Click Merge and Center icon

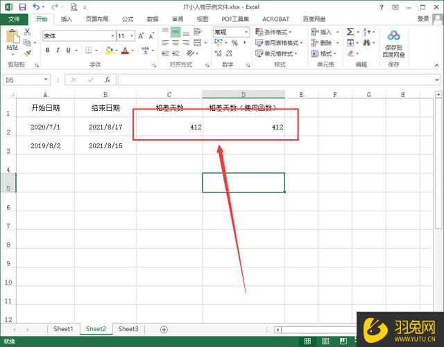[x=198, y=43]
